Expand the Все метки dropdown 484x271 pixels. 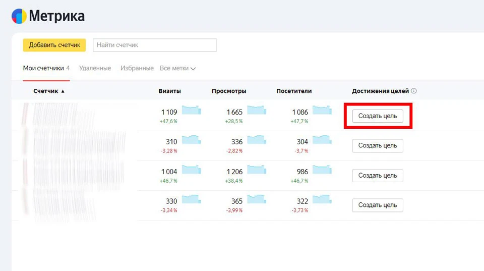pos(178,68)
